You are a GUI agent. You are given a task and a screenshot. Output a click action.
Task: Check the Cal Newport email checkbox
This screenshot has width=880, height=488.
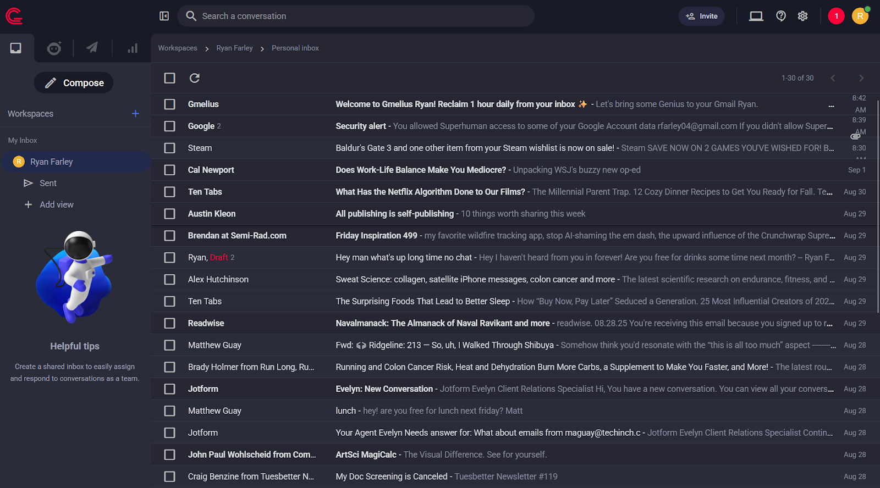170,170
